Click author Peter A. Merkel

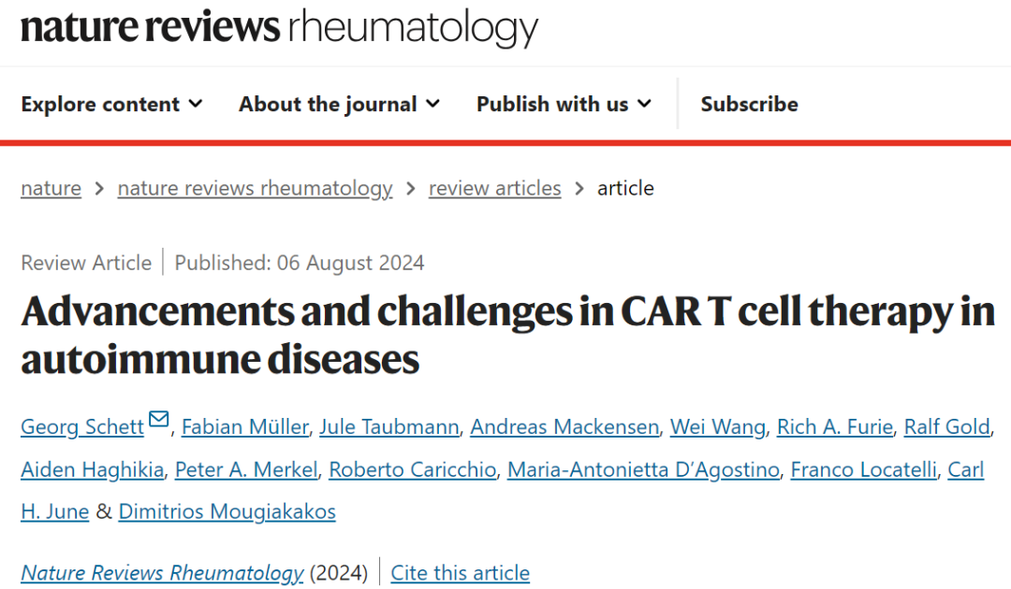pos(246,470)
